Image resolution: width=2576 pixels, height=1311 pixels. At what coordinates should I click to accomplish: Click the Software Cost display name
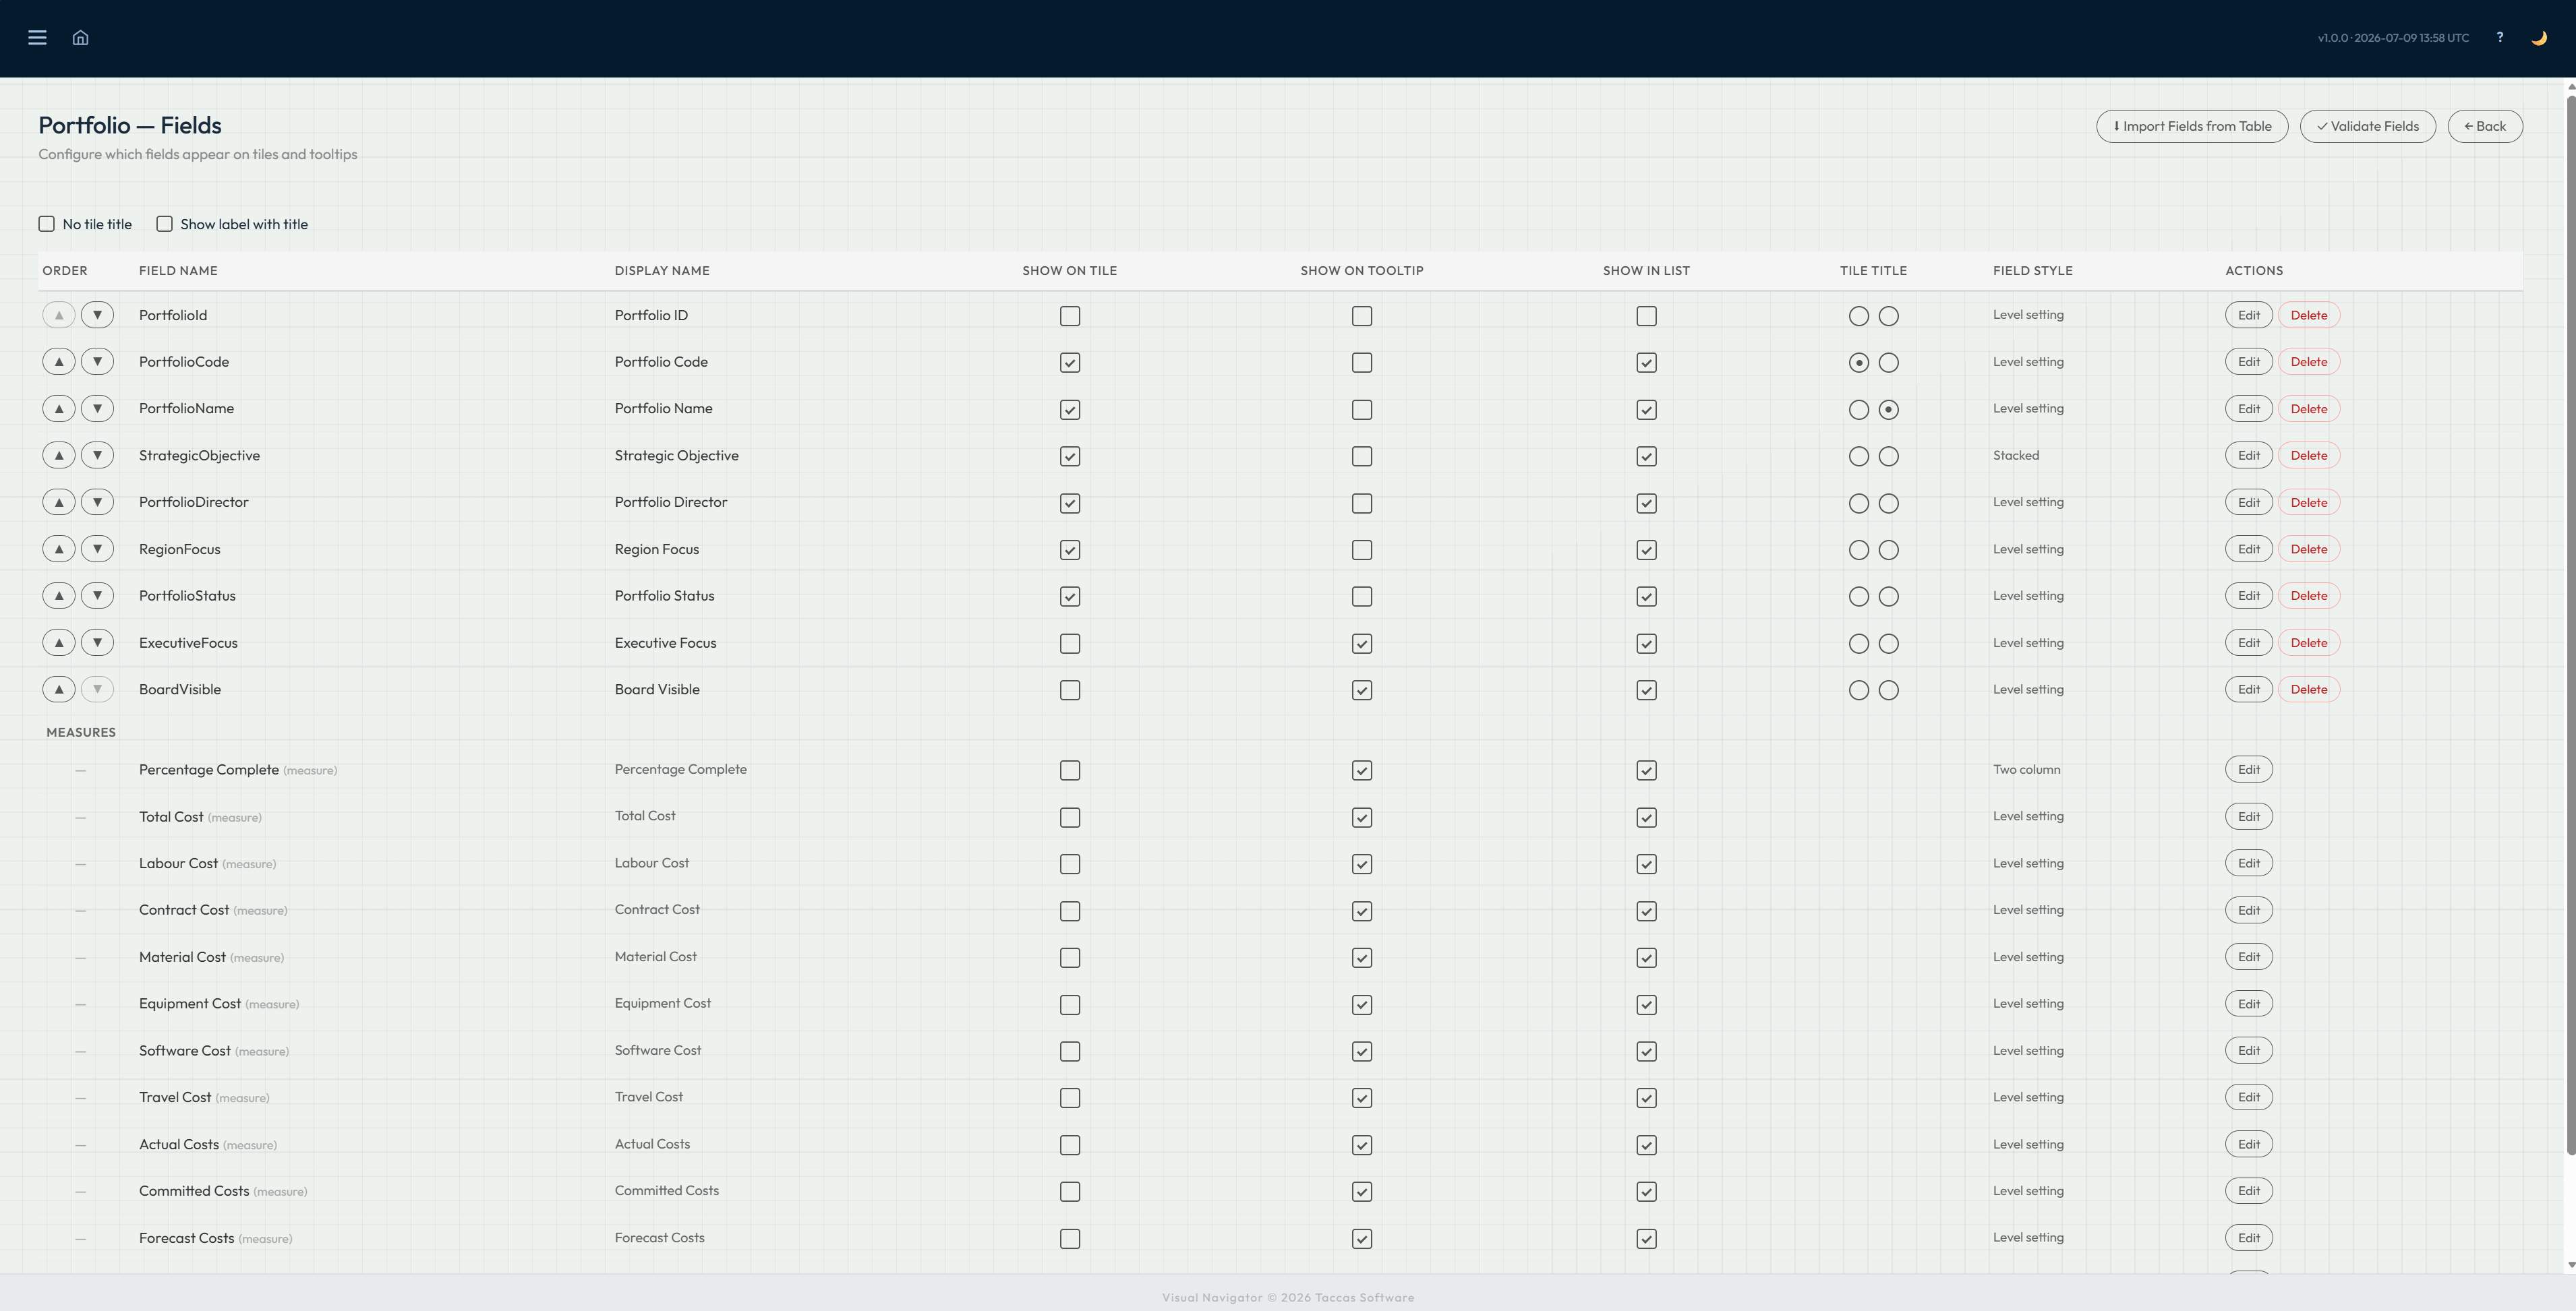click(658, 1050)
